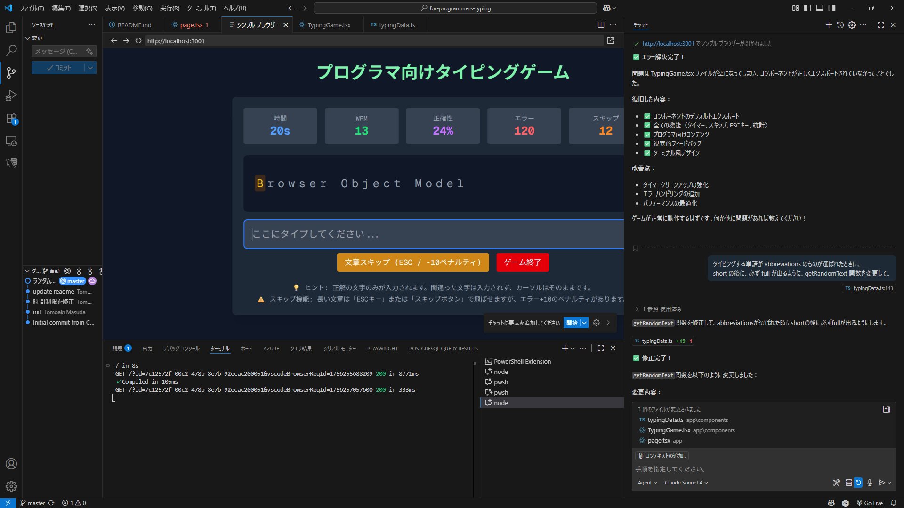Click the 文章スキップ orange button
The width and height of the screenshot is (904, 508).
pos(412,262)
